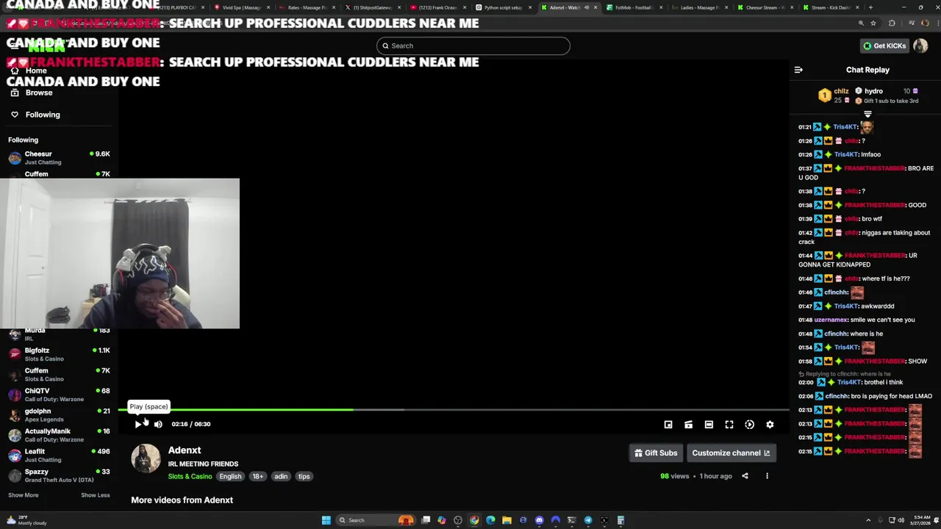Open the Windows Start menu
Screen dimensions: 941x529
pyautogui.click(x=326, y=520)
